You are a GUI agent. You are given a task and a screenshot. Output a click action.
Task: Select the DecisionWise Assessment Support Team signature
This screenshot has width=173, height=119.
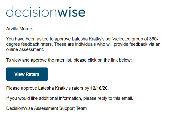47,108
